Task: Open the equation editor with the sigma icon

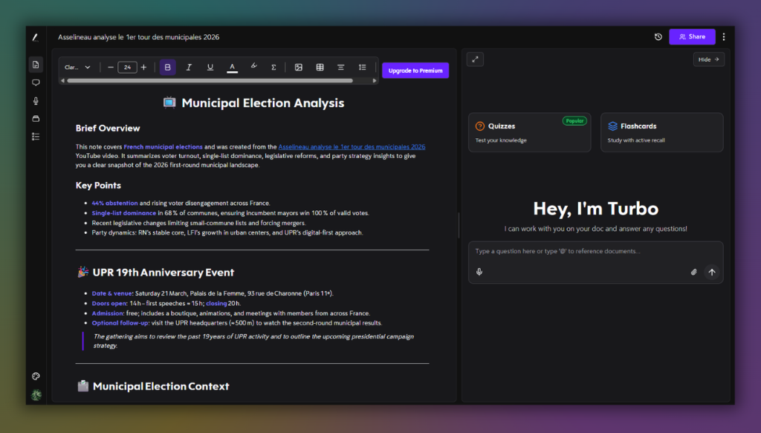Action: click(x=273, y=67)
